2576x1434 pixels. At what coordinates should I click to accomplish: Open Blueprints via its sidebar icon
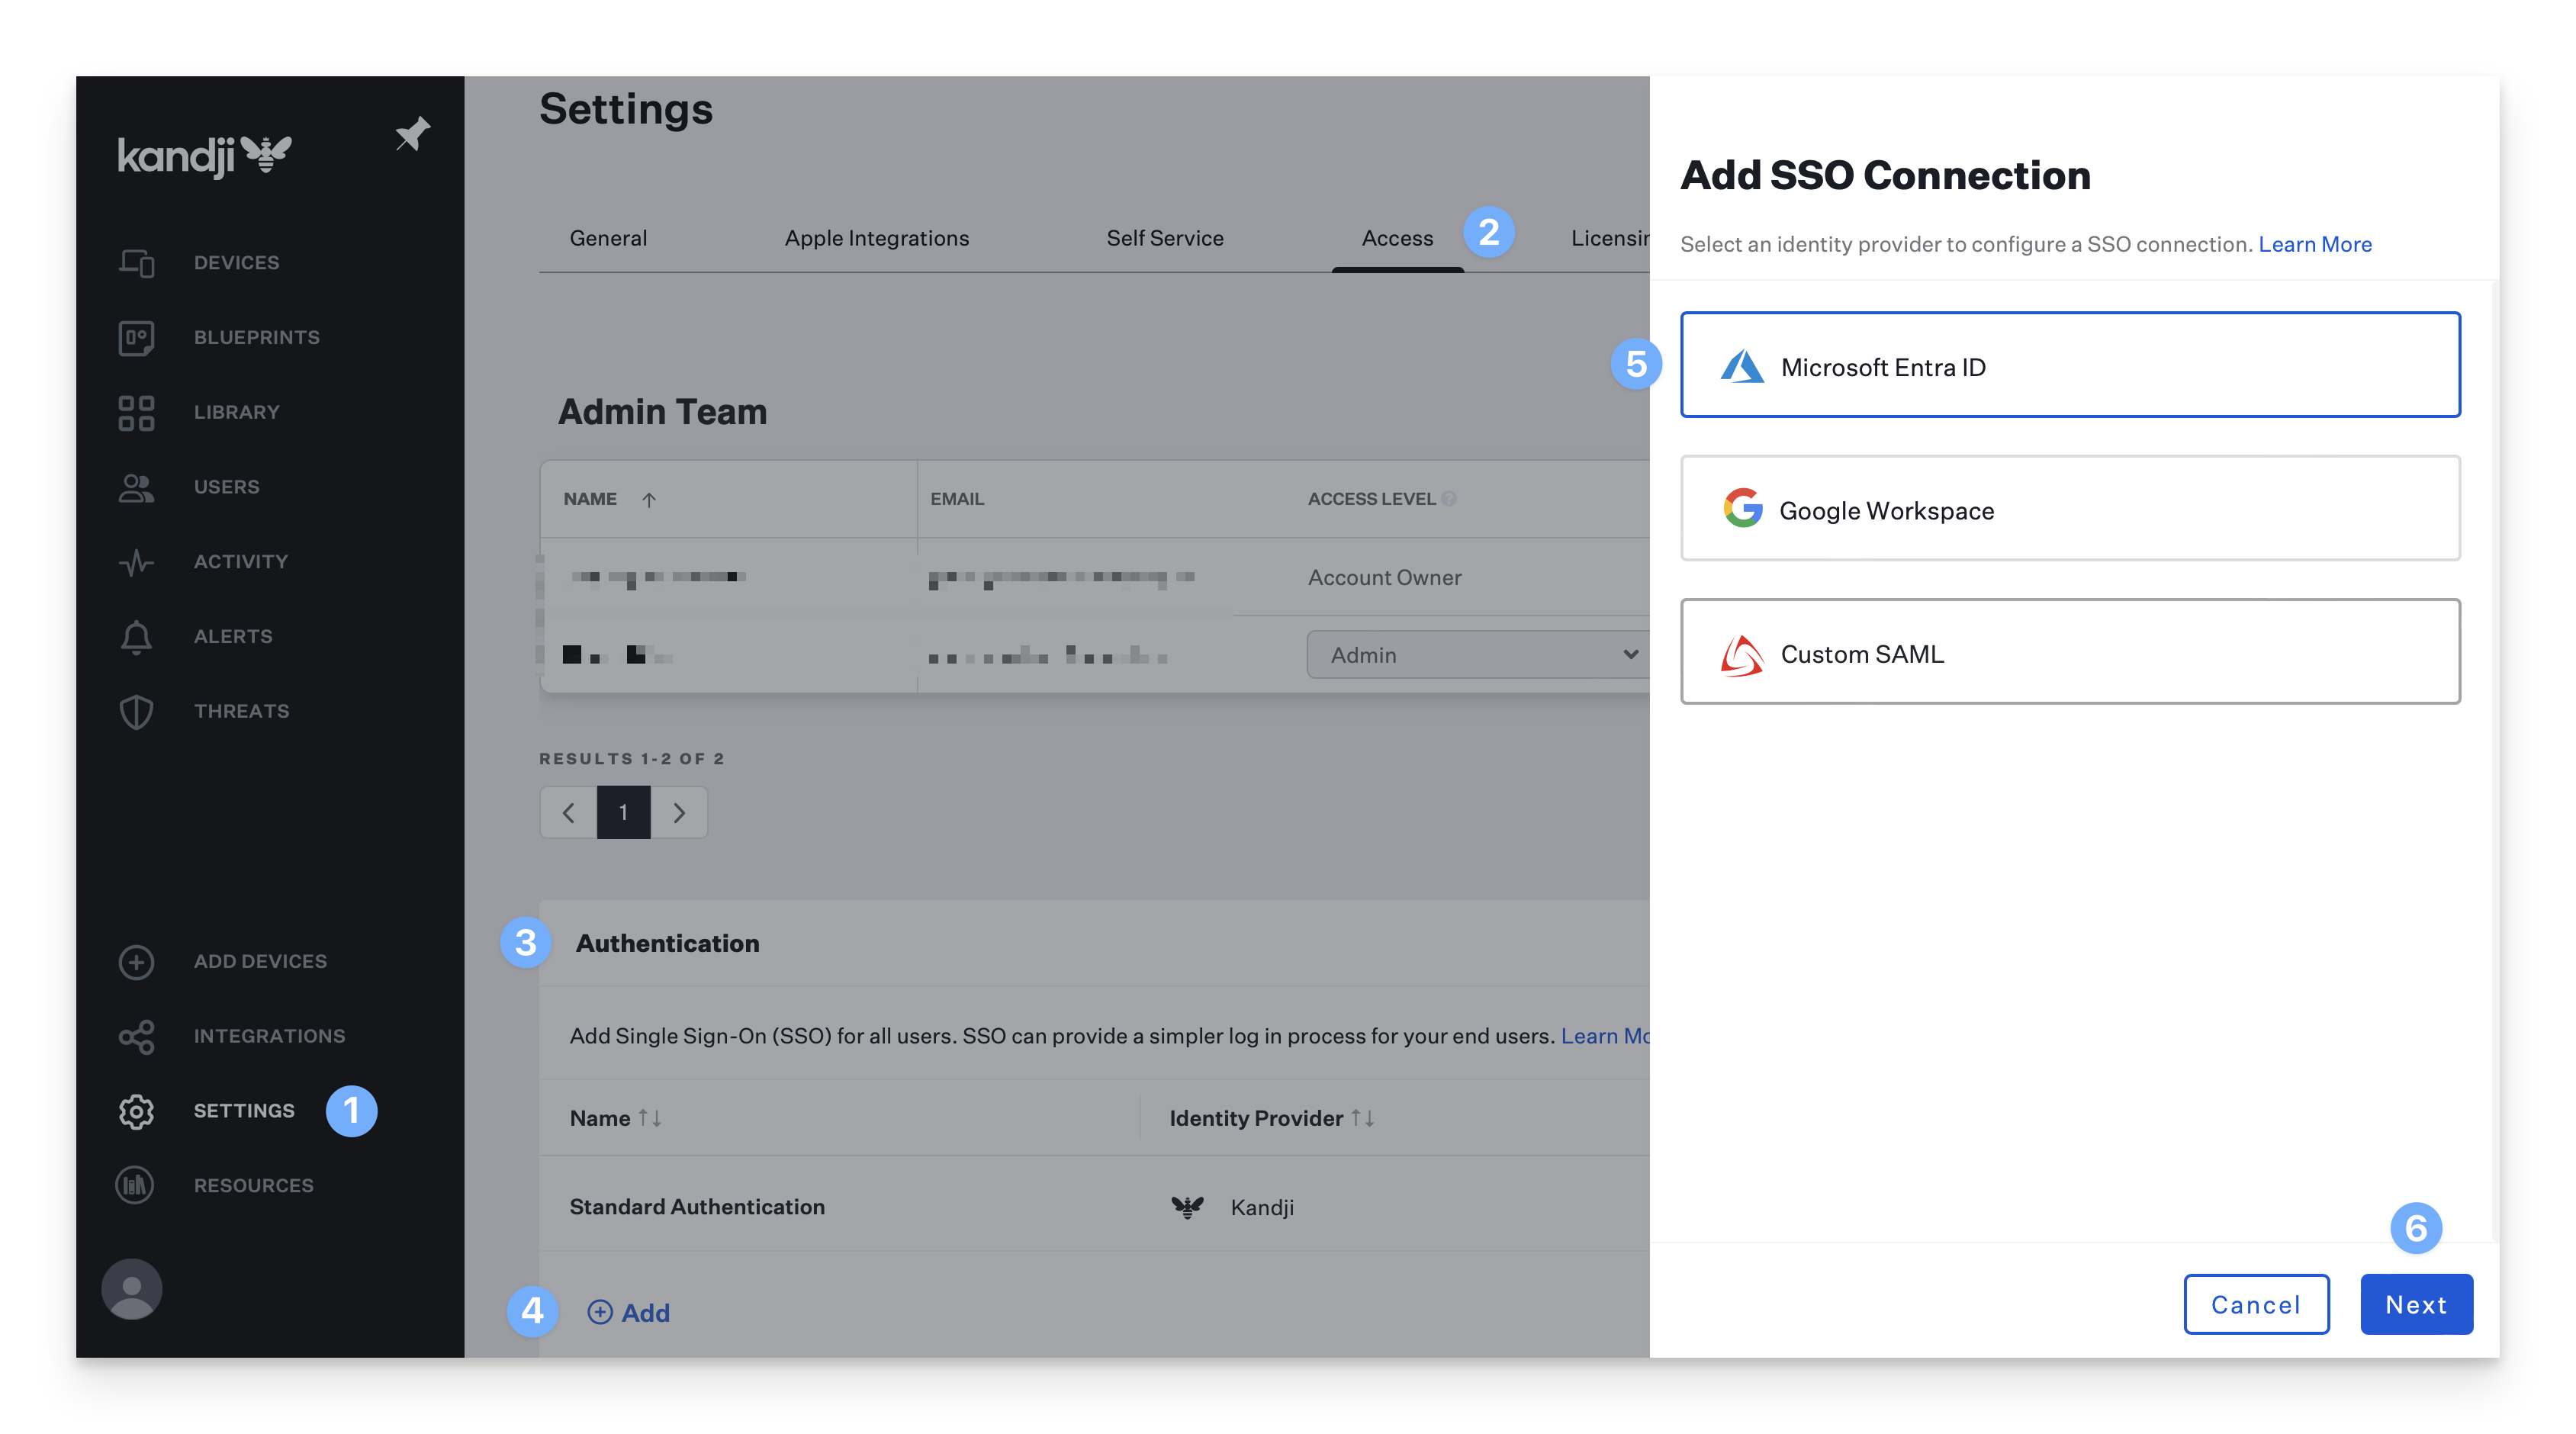136,338
